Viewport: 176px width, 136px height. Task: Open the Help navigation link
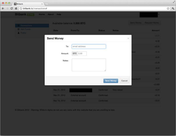point(59,14)
